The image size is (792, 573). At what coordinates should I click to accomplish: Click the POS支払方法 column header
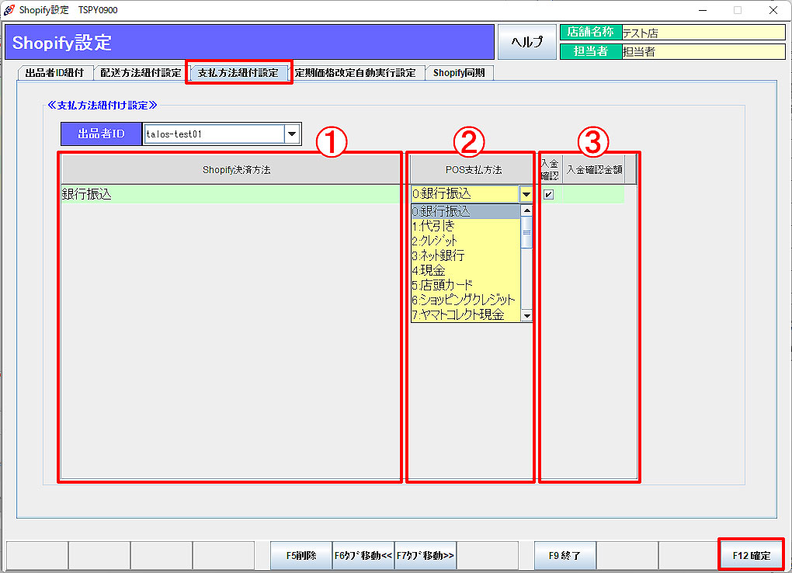tap(474, 170)
